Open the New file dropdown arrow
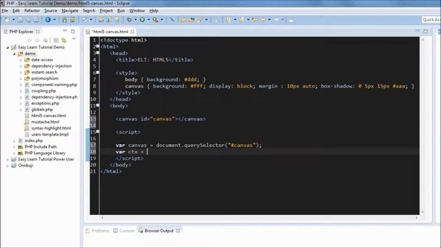This screenshot has height=248, width=441. point(13,20)
